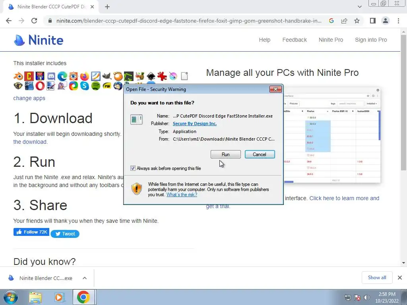This screenshot has width=407, height=305.
Task: Click the Skype icon
Action: pyautogui.click(x=84, y=86)
